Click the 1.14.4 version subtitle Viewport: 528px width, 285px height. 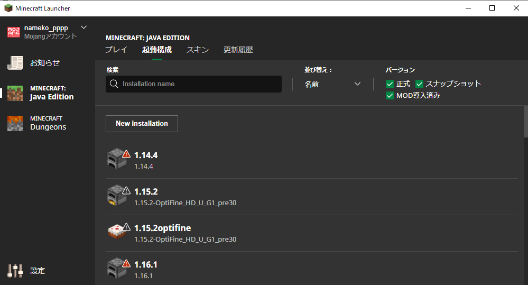[144, 167]
